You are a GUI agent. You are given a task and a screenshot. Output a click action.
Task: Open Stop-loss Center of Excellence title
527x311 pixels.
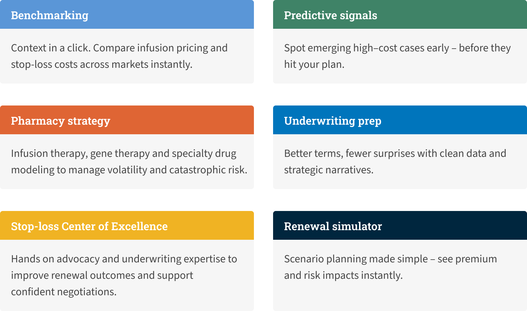point(89,226)
